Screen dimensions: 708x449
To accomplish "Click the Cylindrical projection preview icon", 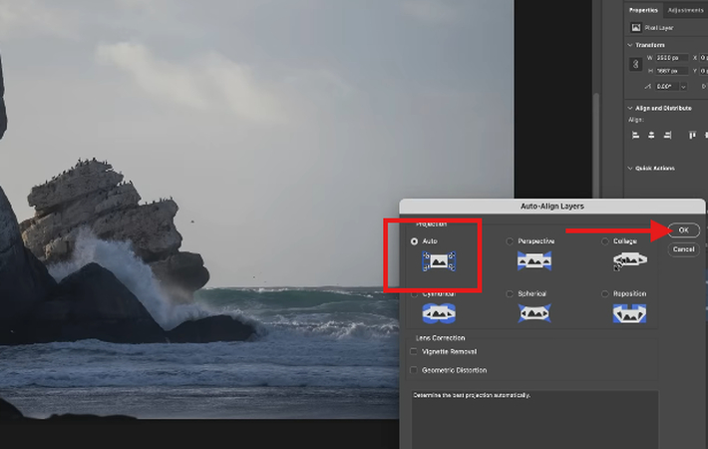I will point(438,312).
